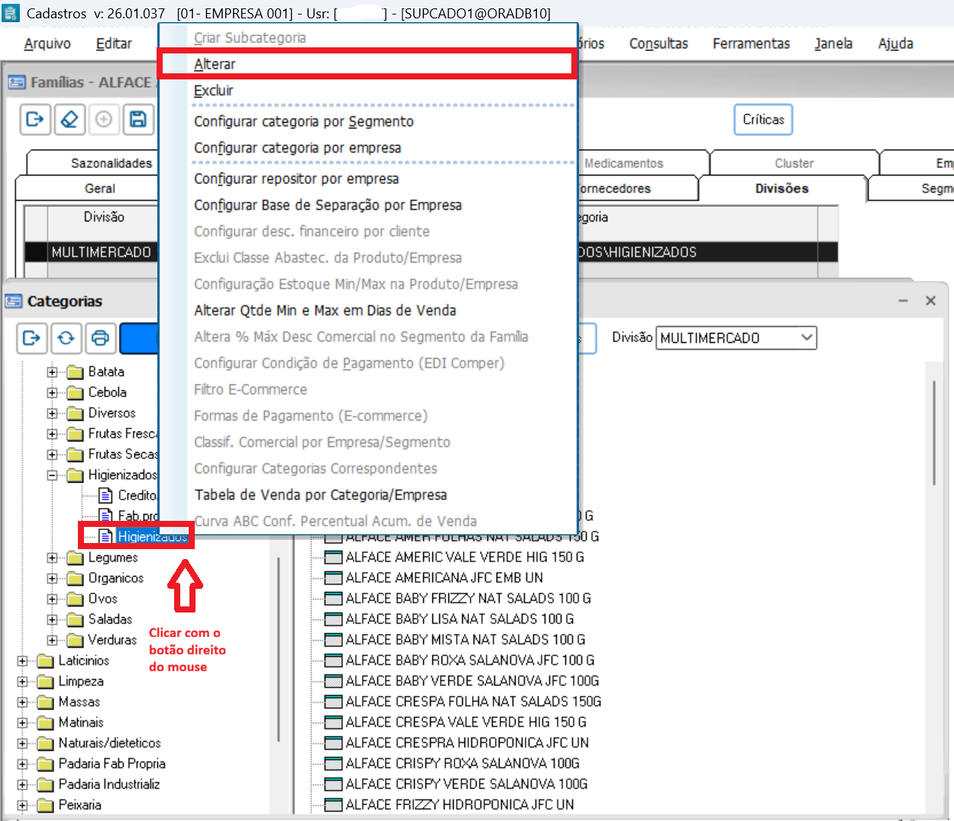Expand the Cebola tree node

click(x=52, y=393)
